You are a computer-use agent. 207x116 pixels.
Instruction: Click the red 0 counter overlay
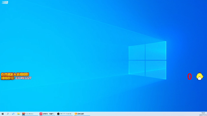point(190,77)
